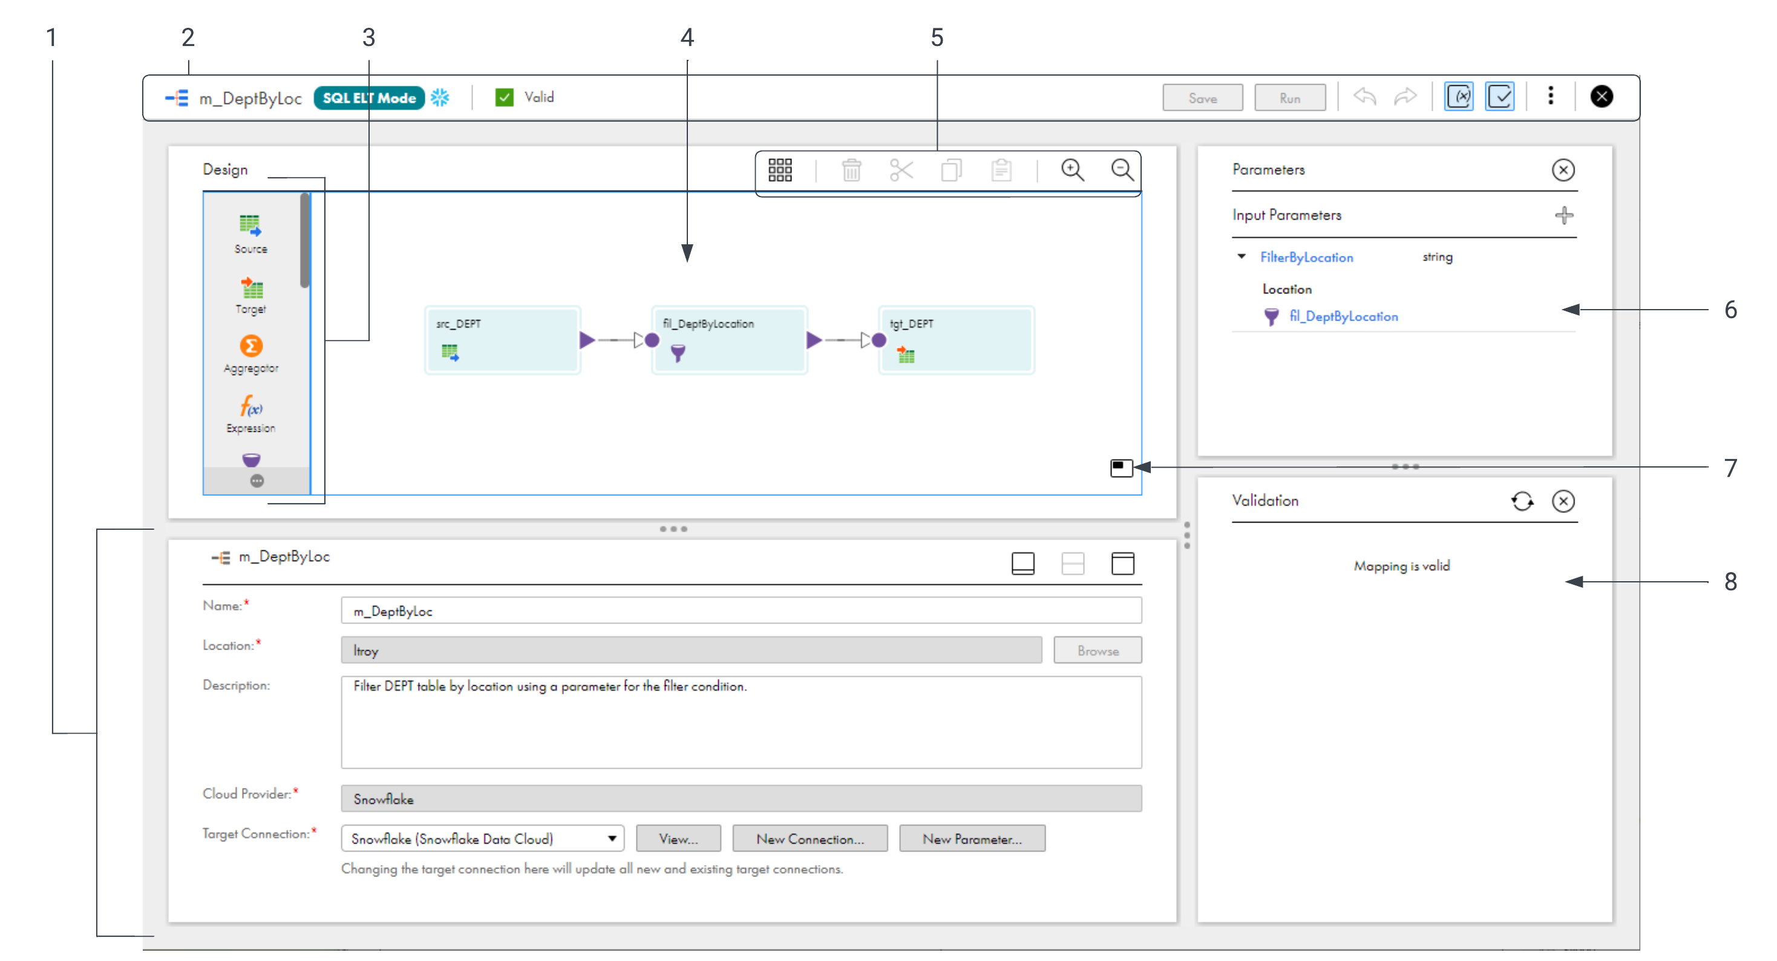Screen dimensions: 1777x961
Task: Show more transformations via ellipsis button
Action: pyautogui.click(x=257, y=480)
